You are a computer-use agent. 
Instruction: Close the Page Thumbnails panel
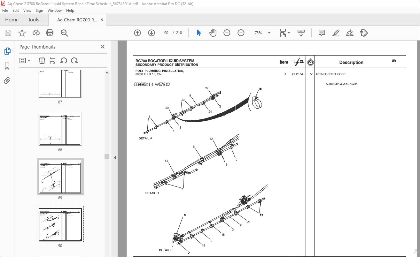click(x=103, y=47)
